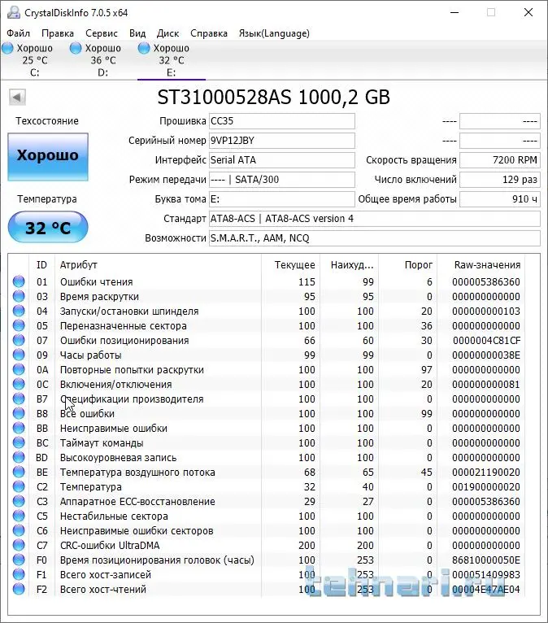
Task: Click the Порог column header
Action: coord(407,265)
